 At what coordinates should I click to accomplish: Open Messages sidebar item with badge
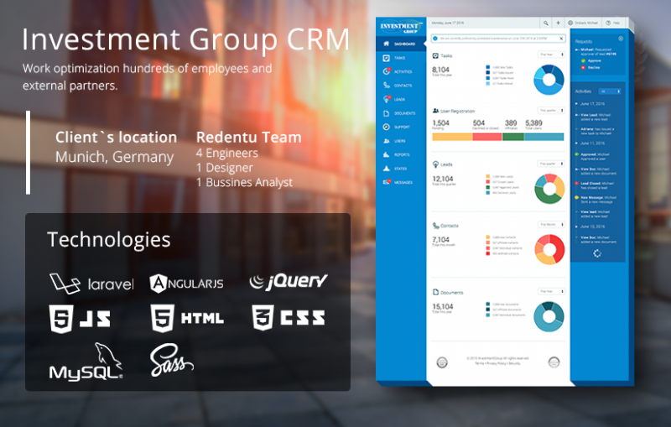click(x=398, y=182)
